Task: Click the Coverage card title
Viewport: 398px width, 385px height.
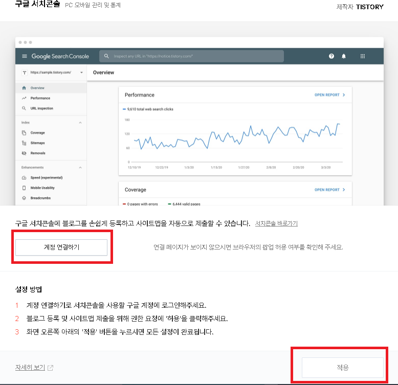Action: [135, 190]
